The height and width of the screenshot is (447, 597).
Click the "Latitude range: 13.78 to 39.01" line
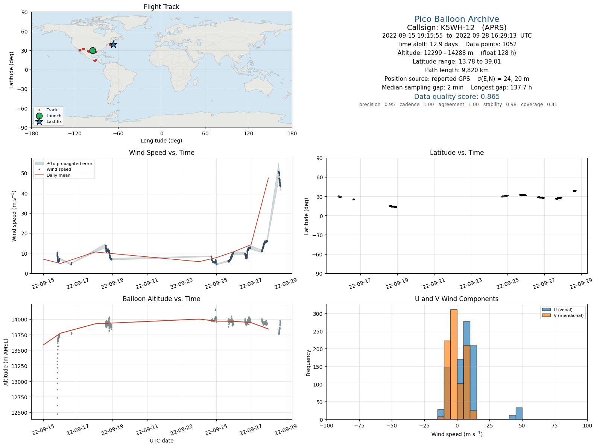[457, 62]
